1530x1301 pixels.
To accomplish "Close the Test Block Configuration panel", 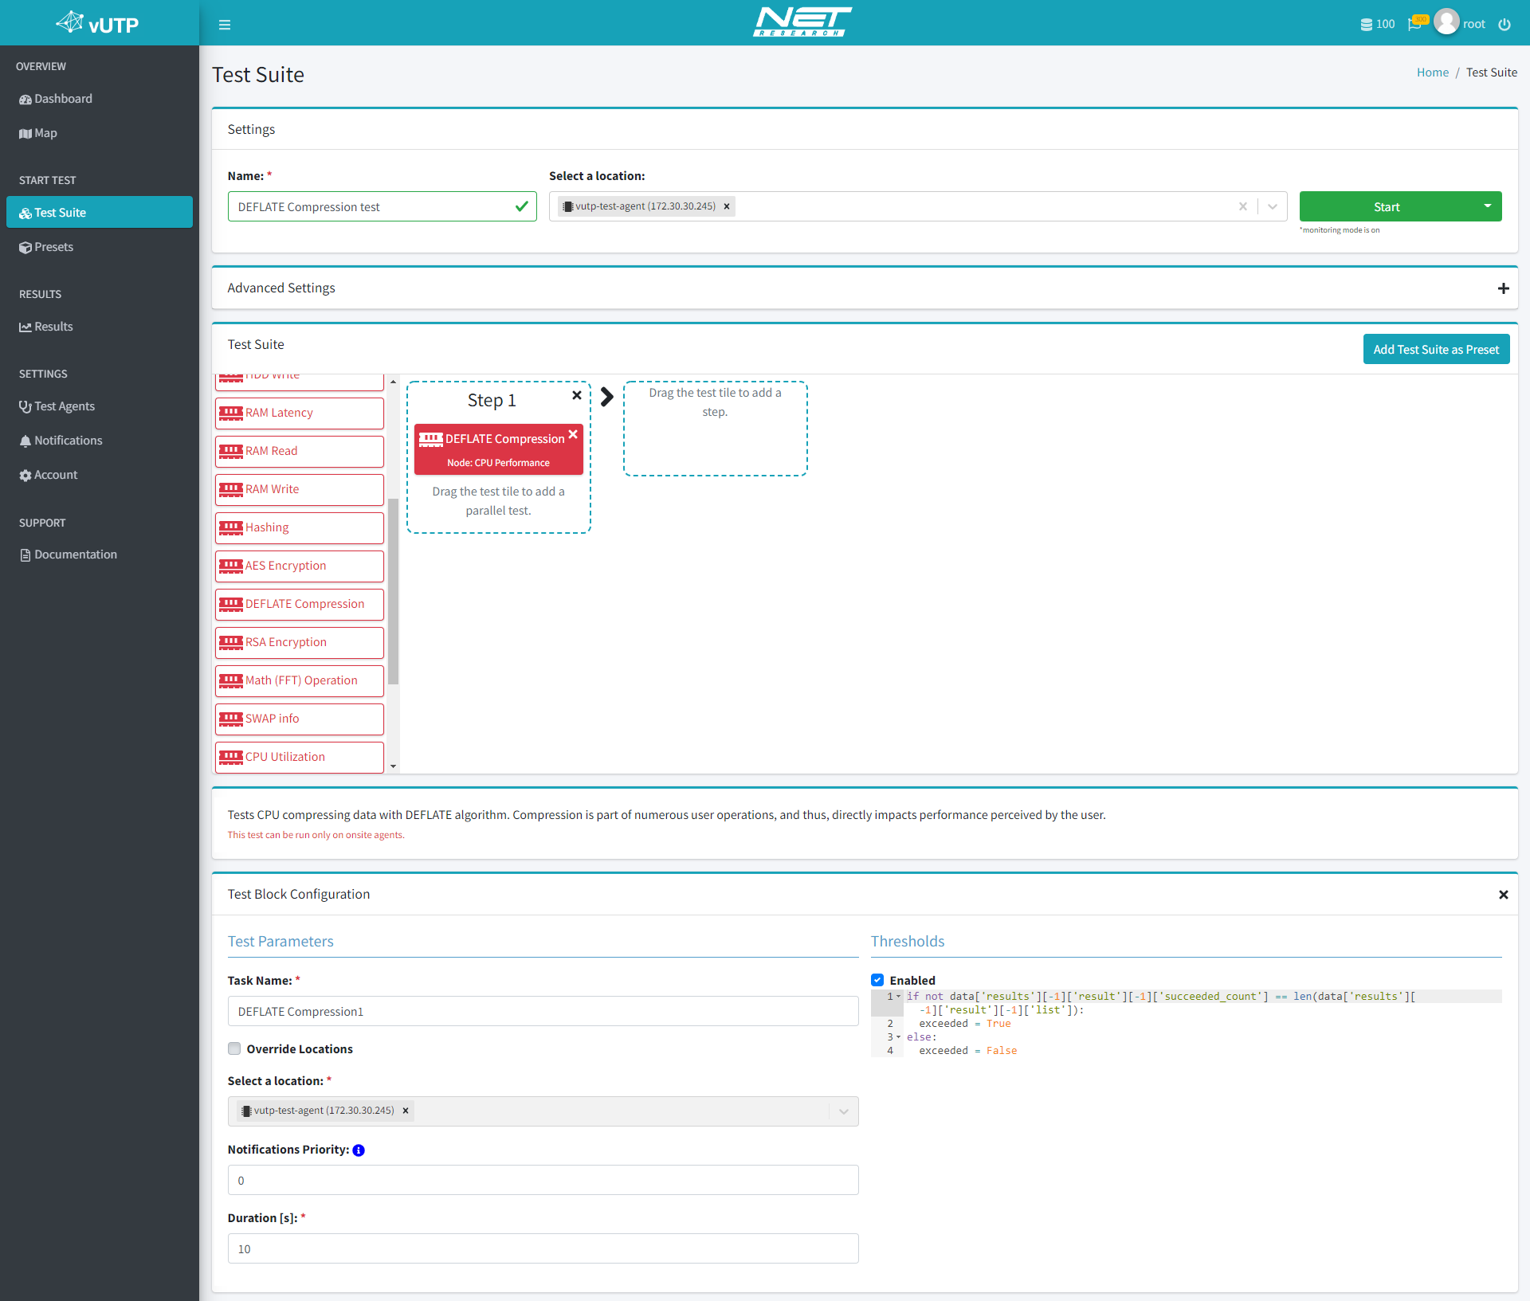I will (1503, 895).
